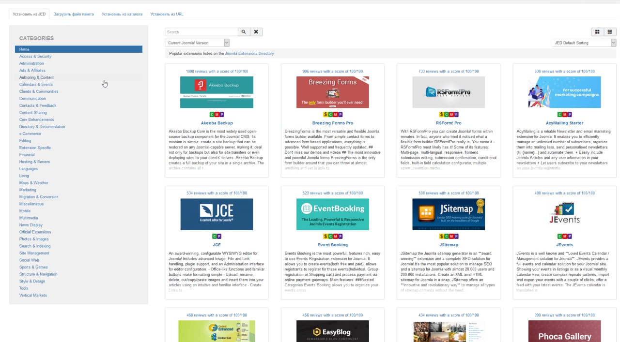Select the 'Установить из JED' tab
This screenshot has height=342, width=620.
30,15
